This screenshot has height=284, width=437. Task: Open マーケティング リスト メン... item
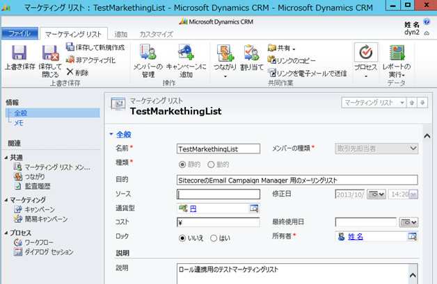[51, 167]
